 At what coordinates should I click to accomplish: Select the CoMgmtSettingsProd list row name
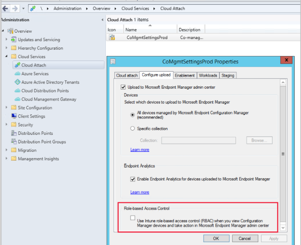click(147, 38)
